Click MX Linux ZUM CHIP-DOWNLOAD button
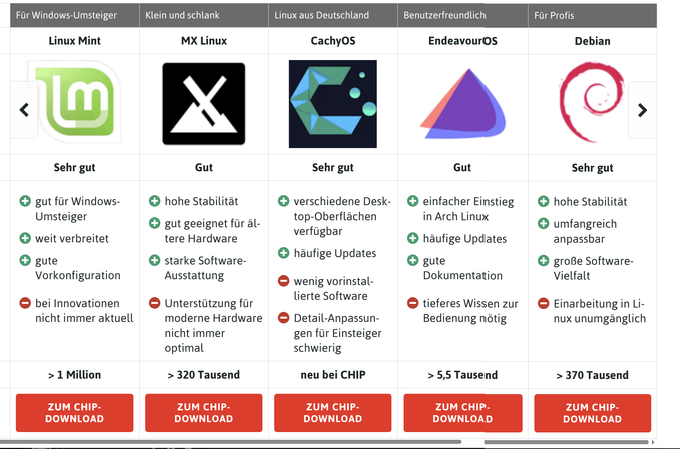This screenshot has height=449, width=680. click(x=204, y=413)
